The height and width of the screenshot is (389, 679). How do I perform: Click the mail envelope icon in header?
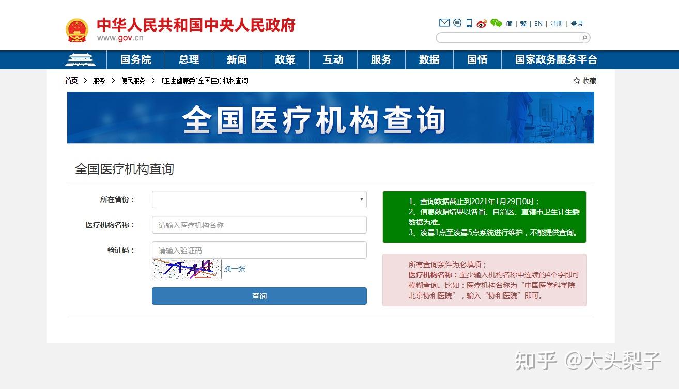click(444, 23)
